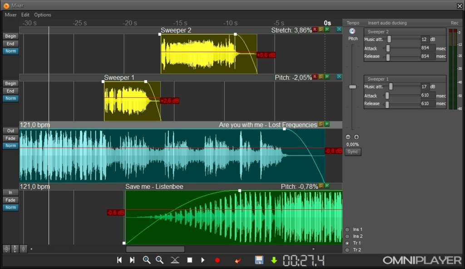Click the Out button on outgoing track
The height and width of the screenshot is (269, 465).
[x=11, y=131]
